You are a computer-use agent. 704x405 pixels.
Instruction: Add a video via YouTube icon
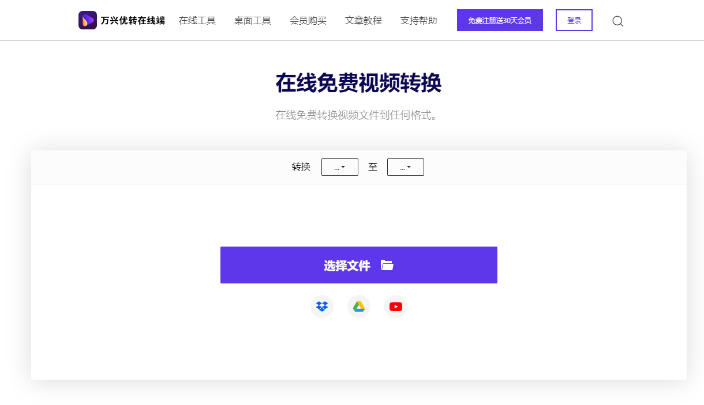[x=396, y=306]
